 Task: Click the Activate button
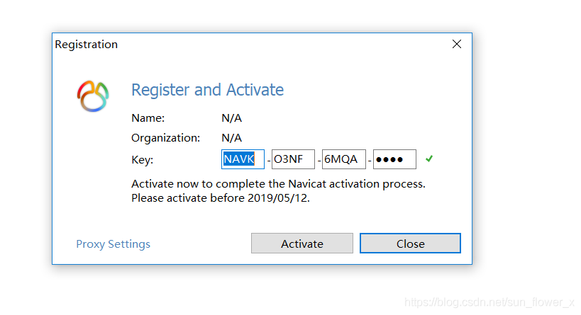click(301, 244)
